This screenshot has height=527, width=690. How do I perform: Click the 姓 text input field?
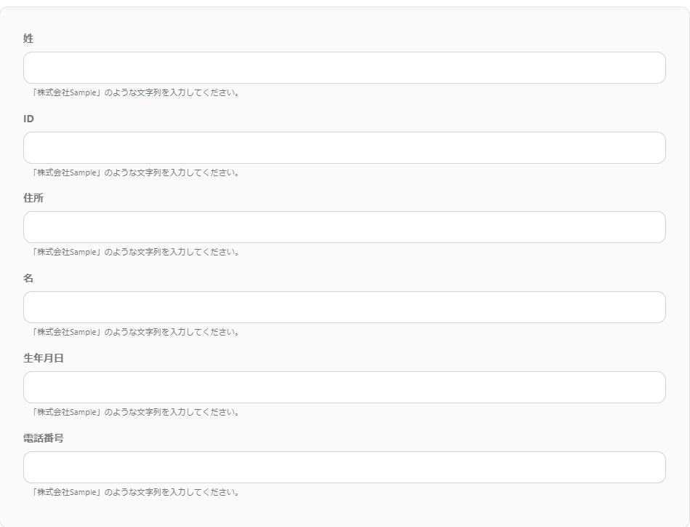pyautogui.click(x=344, y=68)
